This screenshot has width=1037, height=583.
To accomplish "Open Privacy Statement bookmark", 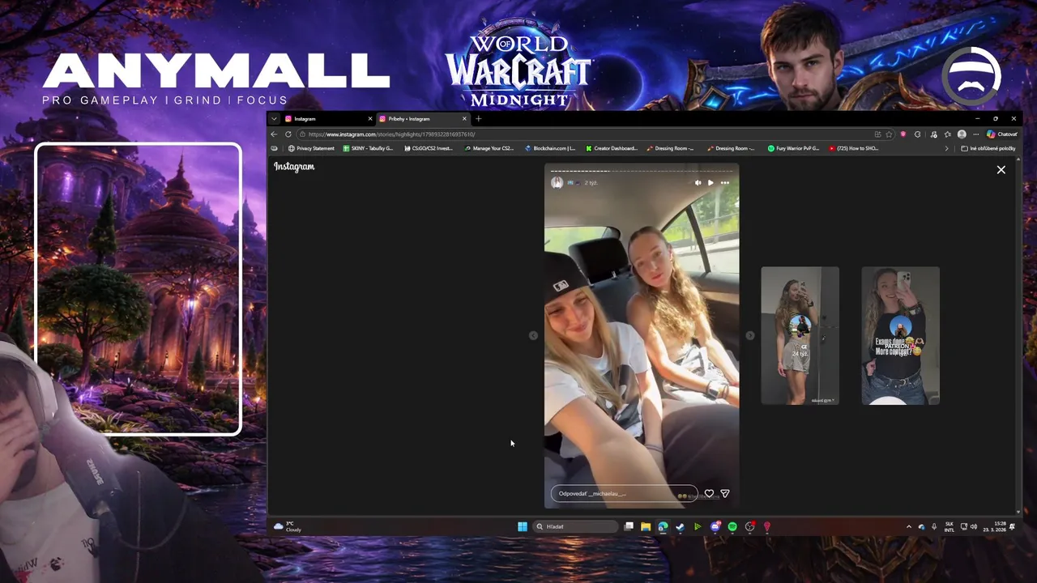I will pos(311,148).
